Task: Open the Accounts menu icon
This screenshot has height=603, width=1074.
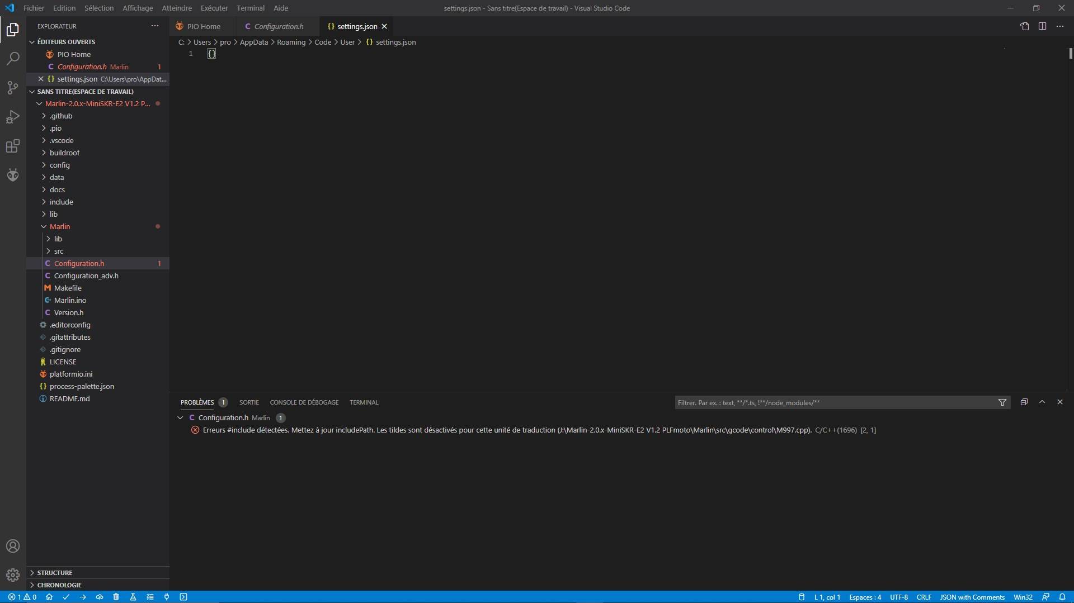Action: 13,546
